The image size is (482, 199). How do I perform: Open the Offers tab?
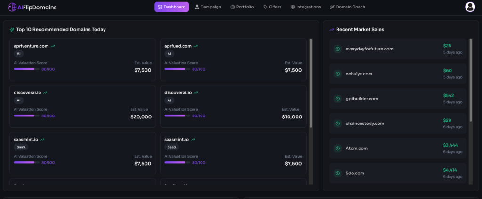tap(272, 7)
